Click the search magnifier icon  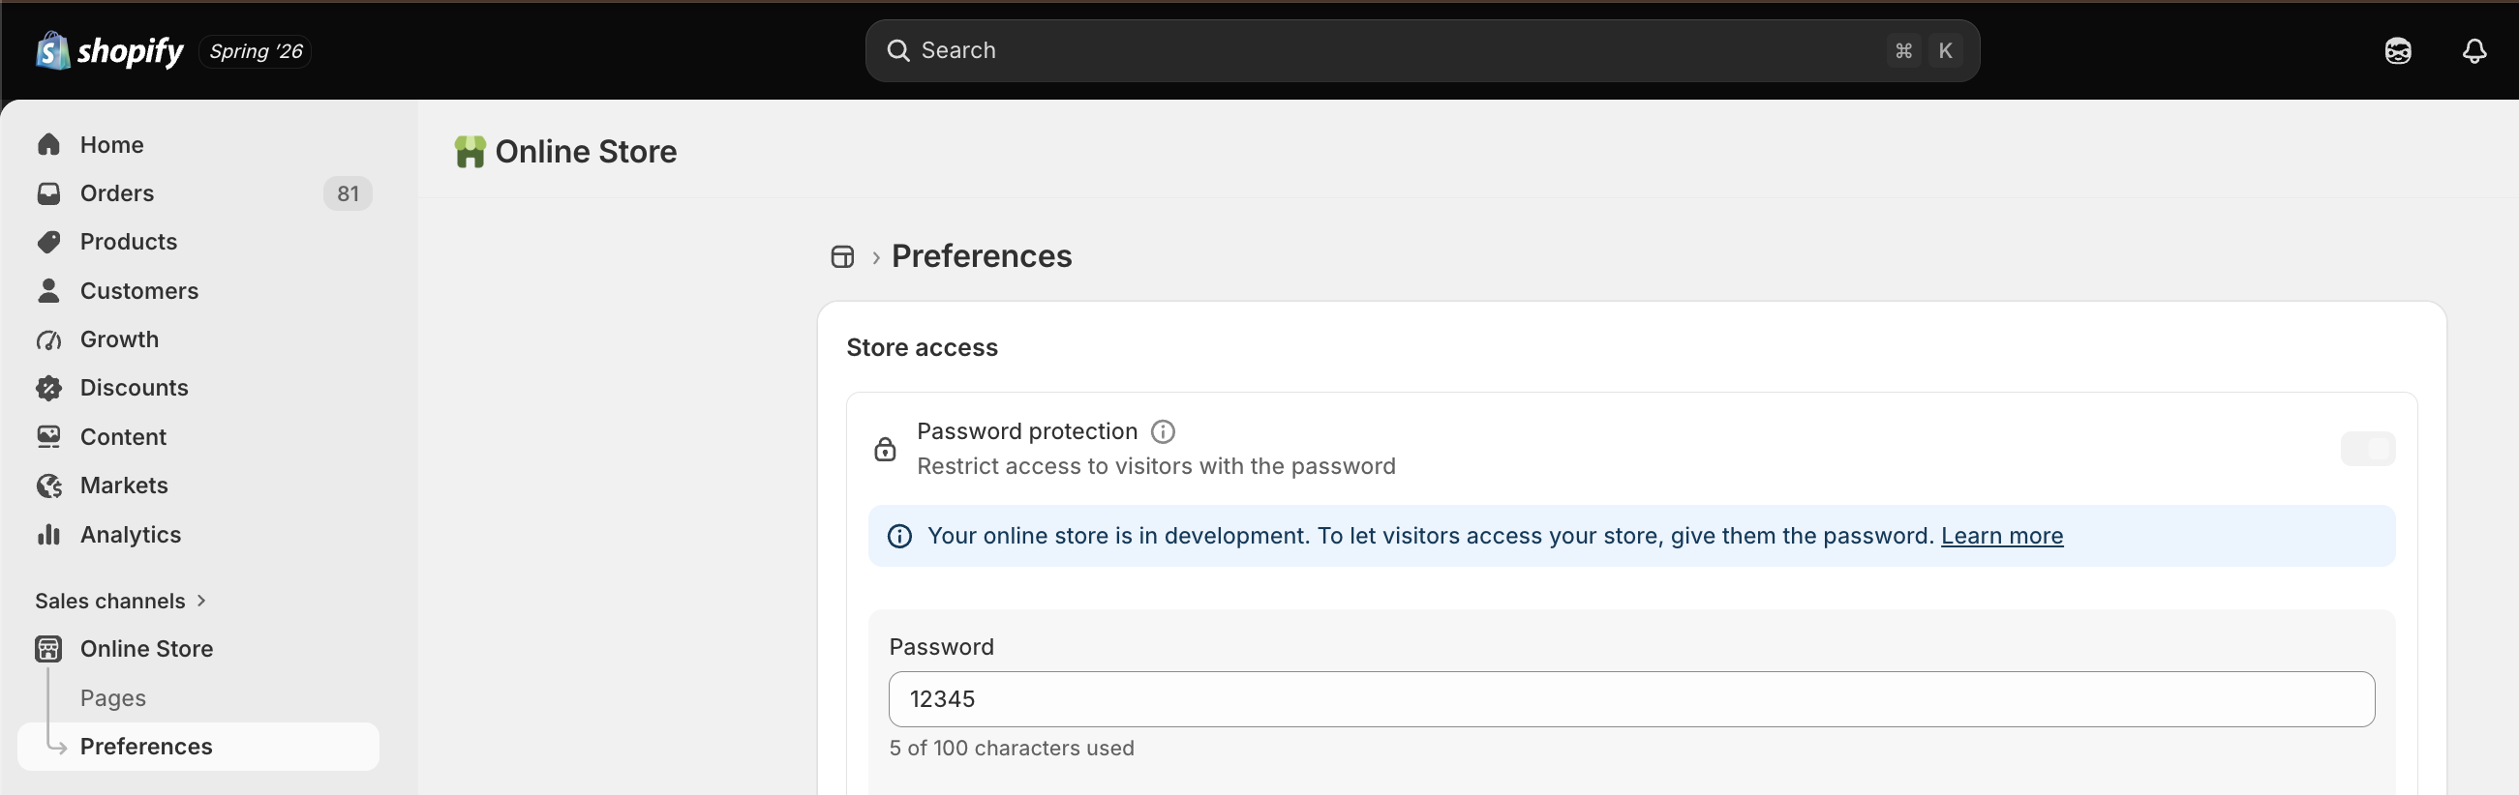897,51
